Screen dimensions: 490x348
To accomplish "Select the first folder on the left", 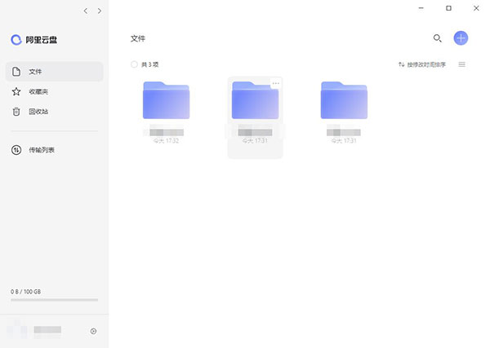I will coord(166,101).
